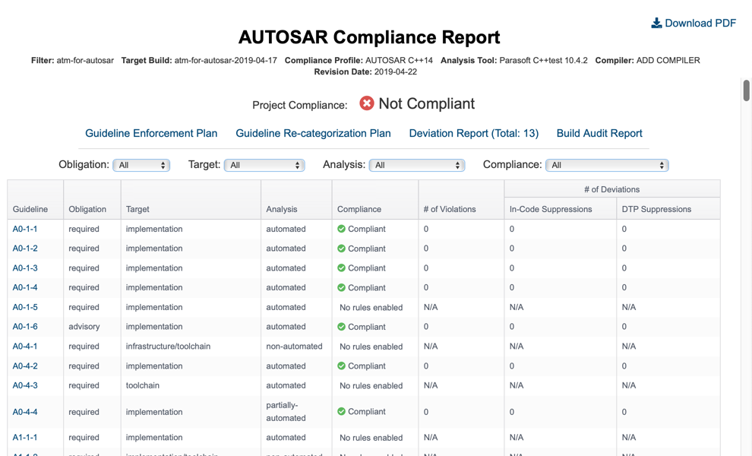Image resolution: width=752 pixels, height=456 pixels.
Task: Click the page's vertical scrollbar thumb
Action: tap(746, 90)
